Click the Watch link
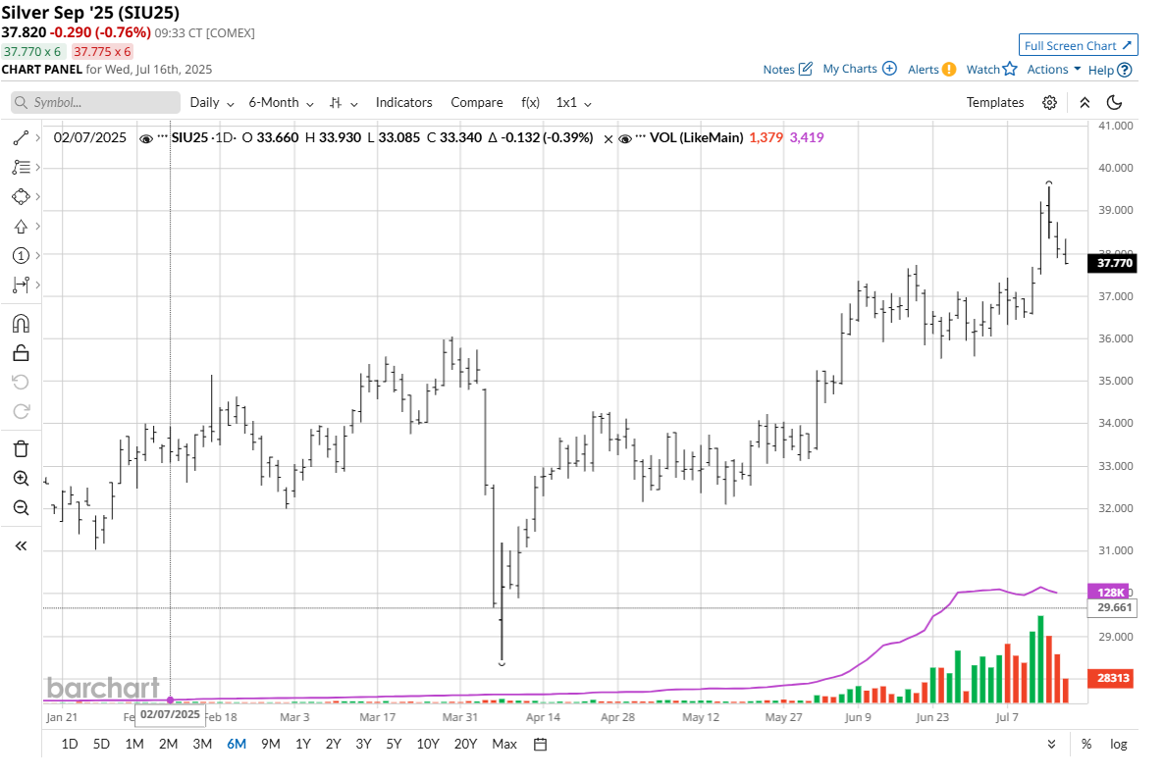Viewport: 1165px width, 778px height. click(x=982, y=69)
